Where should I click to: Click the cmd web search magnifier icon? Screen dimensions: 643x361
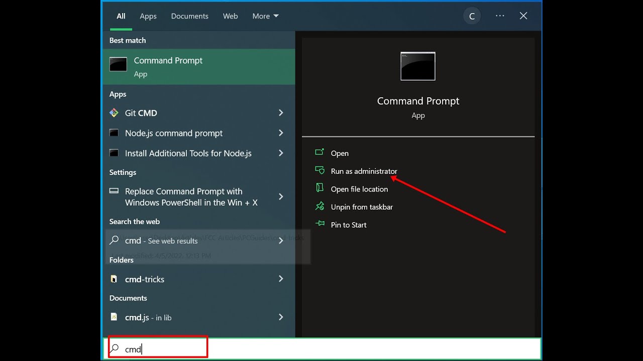[114, 240]
